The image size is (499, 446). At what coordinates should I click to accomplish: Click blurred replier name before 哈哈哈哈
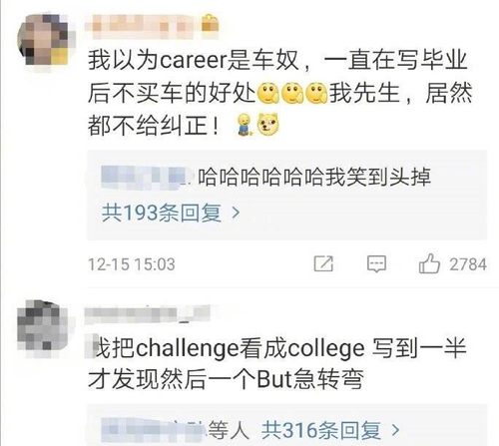click(148, 176)
